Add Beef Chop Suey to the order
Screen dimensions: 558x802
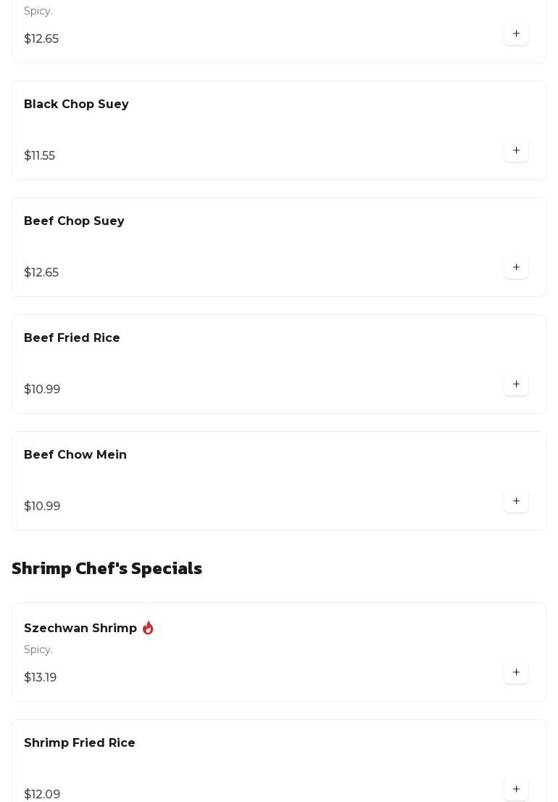(516, 268)
